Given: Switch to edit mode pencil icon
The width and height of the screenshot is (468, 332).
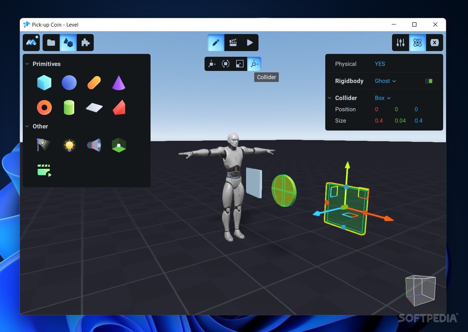Looking at the screenshot, I should coord(216,43).
